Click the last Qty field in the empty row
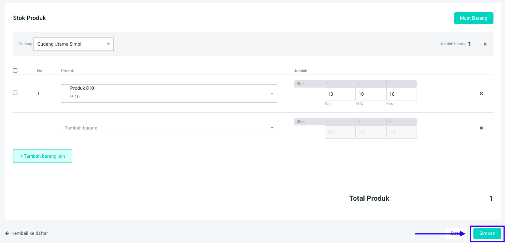 [401, 132]
